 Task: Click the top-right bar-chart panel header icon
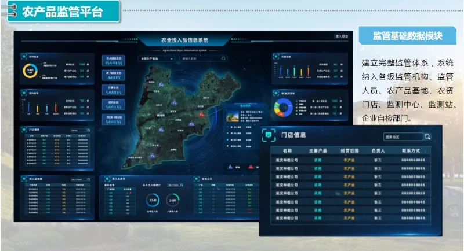276,56
